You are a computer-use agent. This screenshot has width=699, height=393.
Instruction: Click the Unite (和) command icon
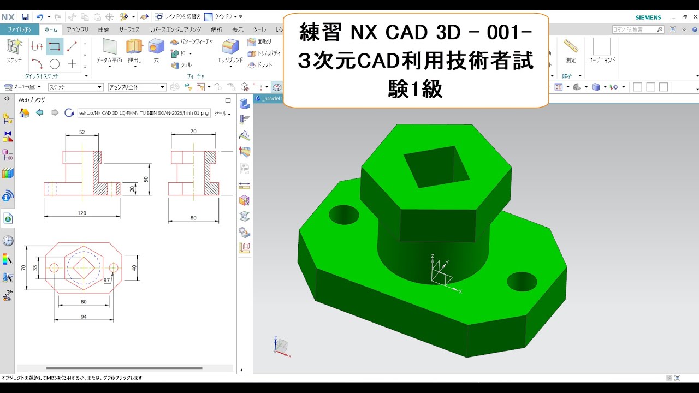(x=175, y=53)
